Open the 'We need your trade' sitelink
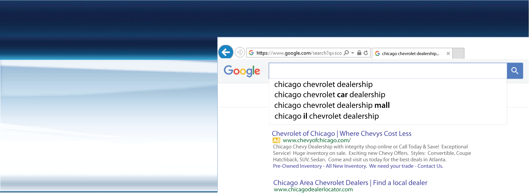This screenshot has width=529, height=193. click(x=391, y=166)
